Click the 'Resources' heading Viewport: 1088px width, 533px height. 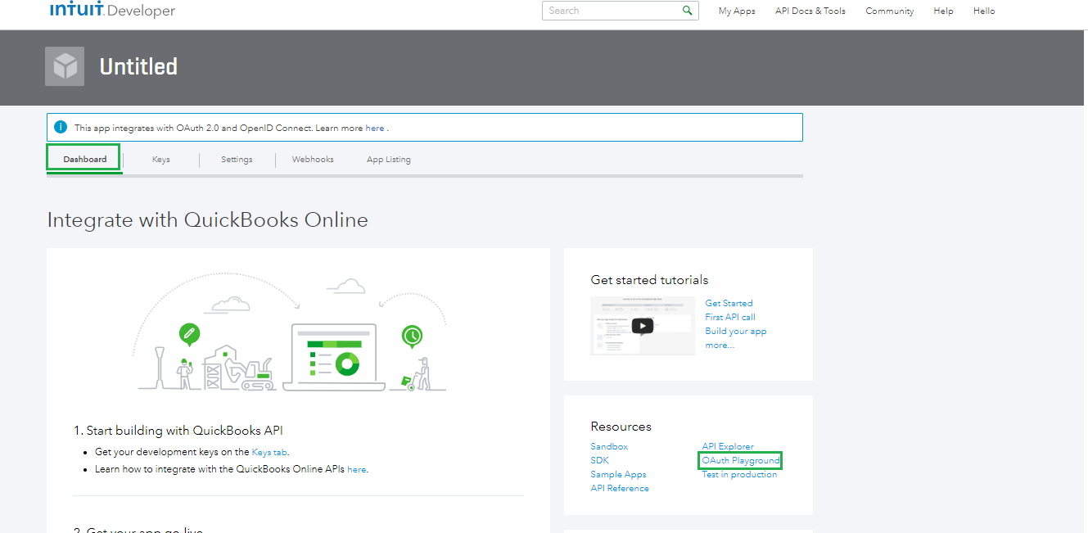pos(621,427)
